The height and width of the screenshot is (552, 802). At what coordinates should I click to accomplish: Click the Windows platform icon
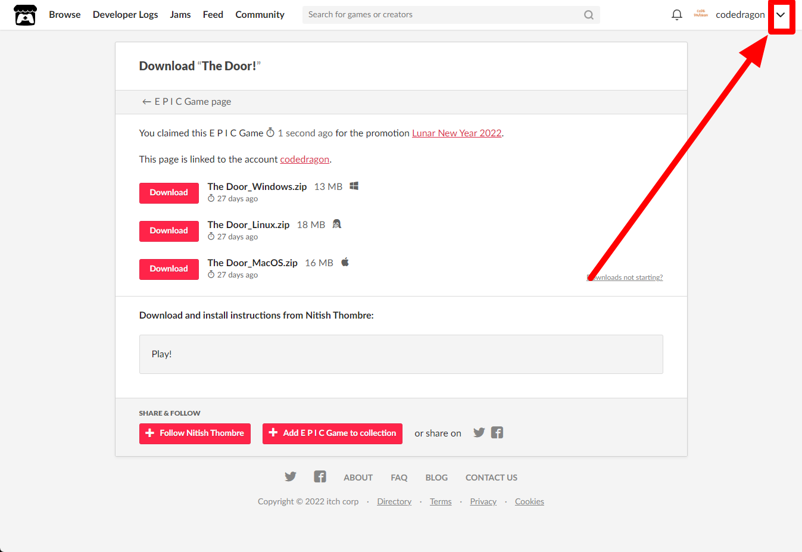354,186
